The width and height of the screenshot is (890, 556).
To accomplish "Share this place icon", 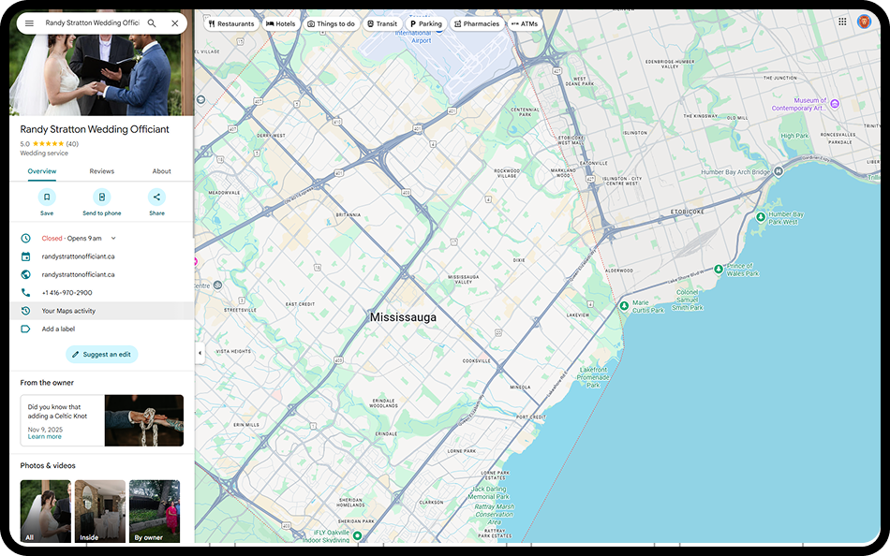I will point(156,197).
